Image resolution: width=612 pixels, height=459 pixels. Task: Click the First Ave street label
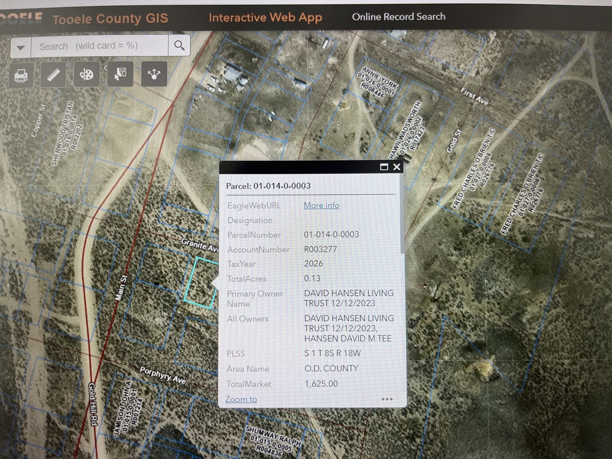click(x=474, y=96)
